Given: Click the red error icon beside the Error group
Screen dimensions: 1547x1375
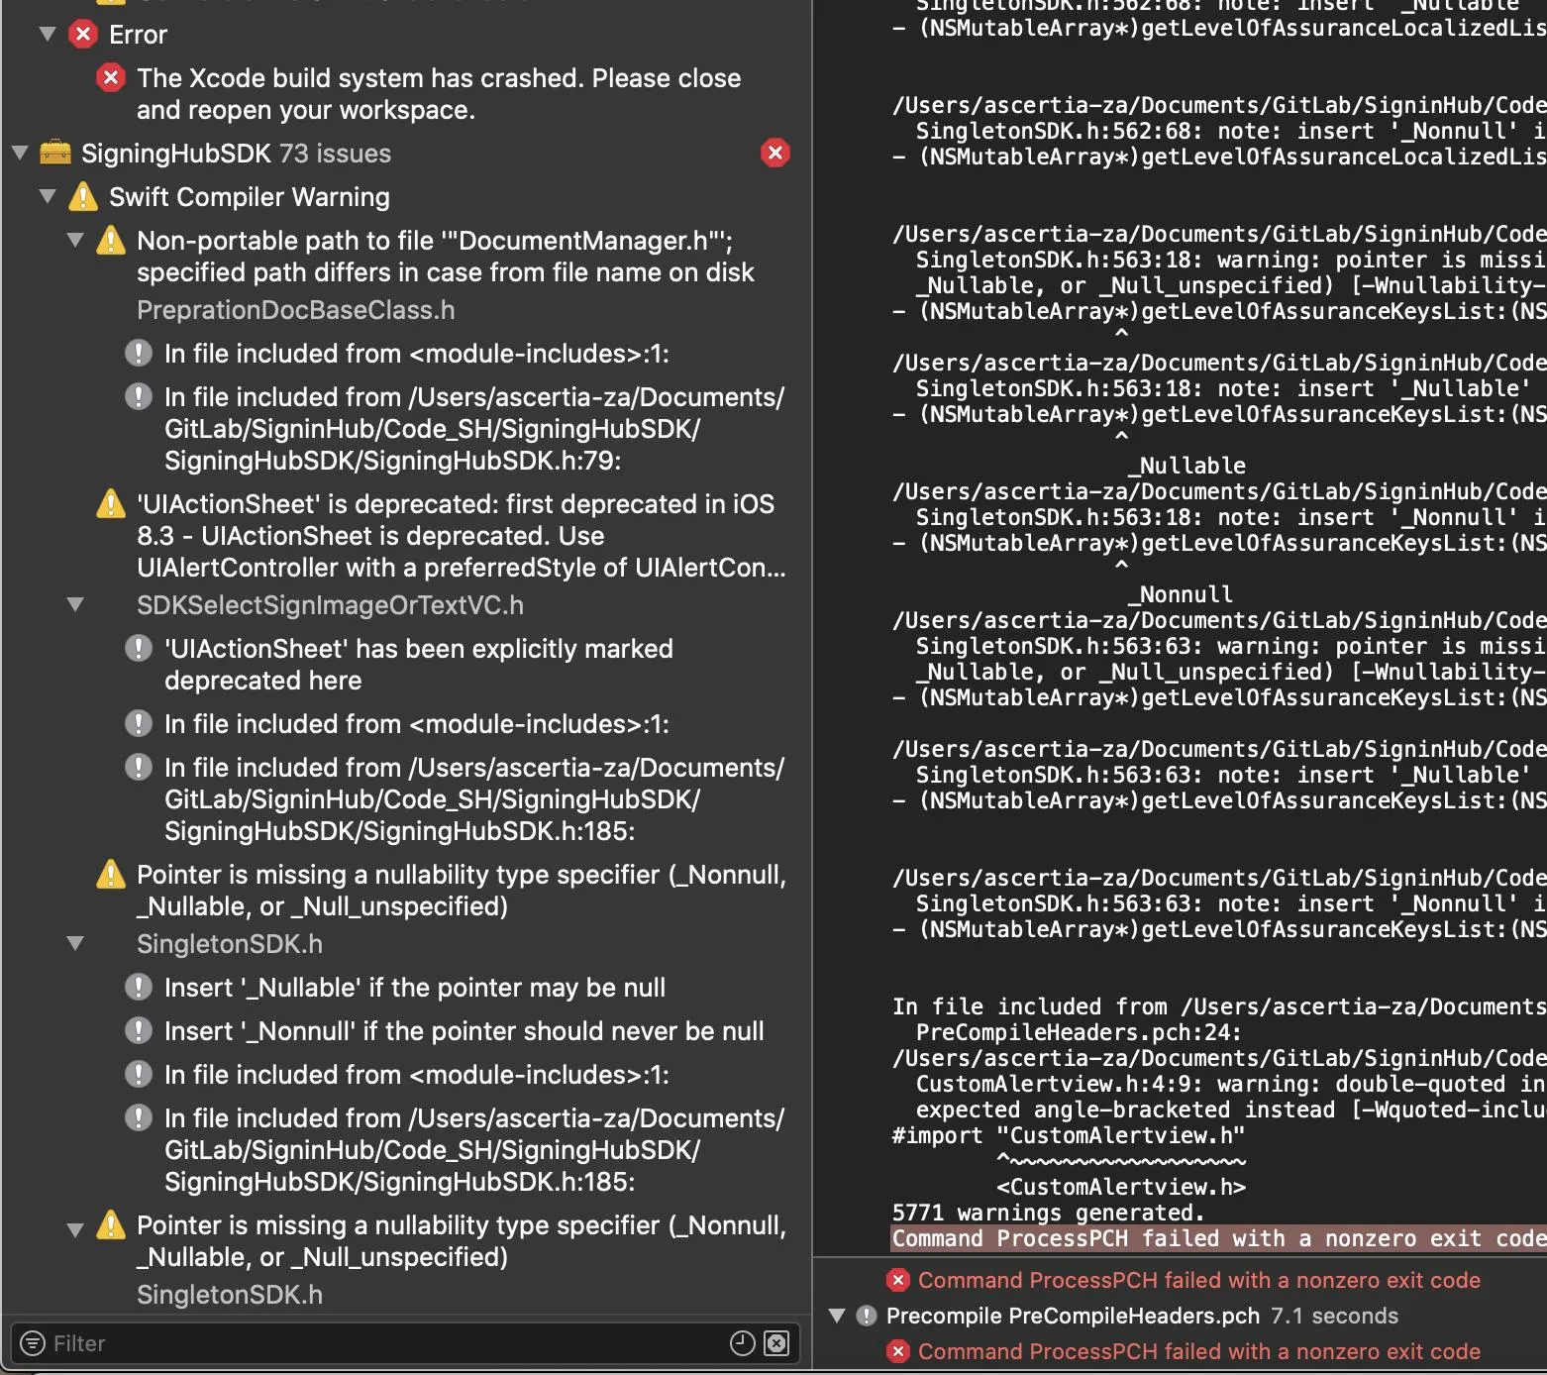Looking at the screenshot, I should coord(83,35).
